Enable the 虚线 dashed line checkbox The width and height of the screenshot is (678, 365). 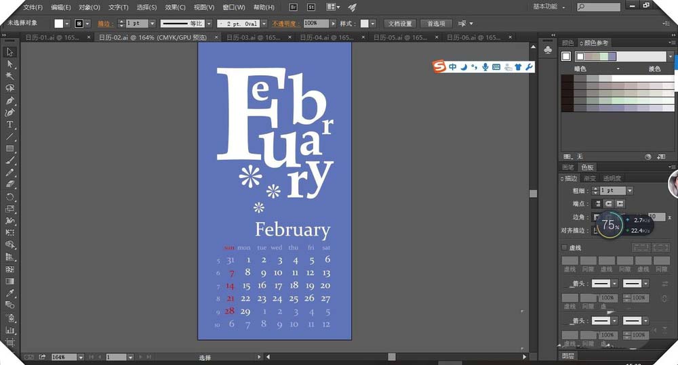pyautogui.click(x=565, y=248)
